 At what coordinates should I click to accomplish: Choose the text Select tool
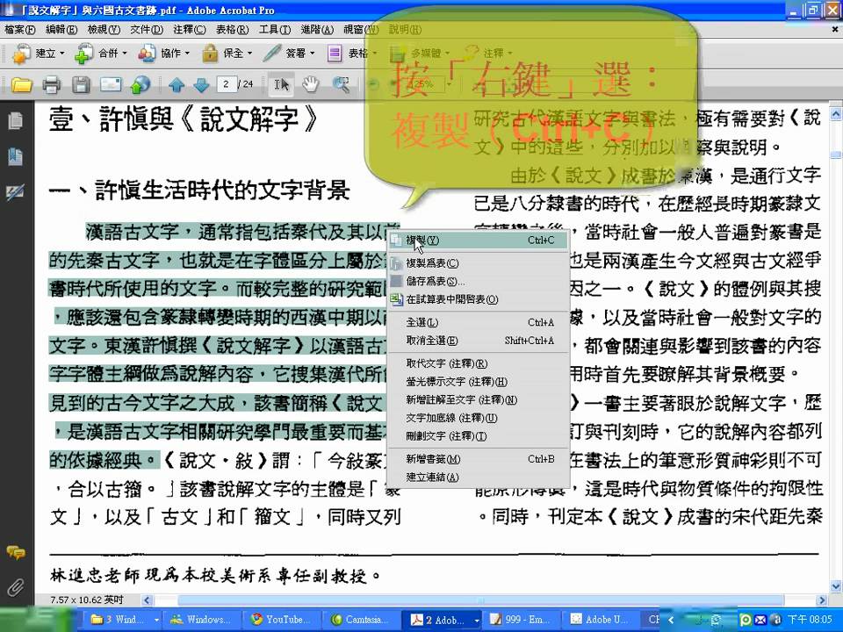[281, 84]
